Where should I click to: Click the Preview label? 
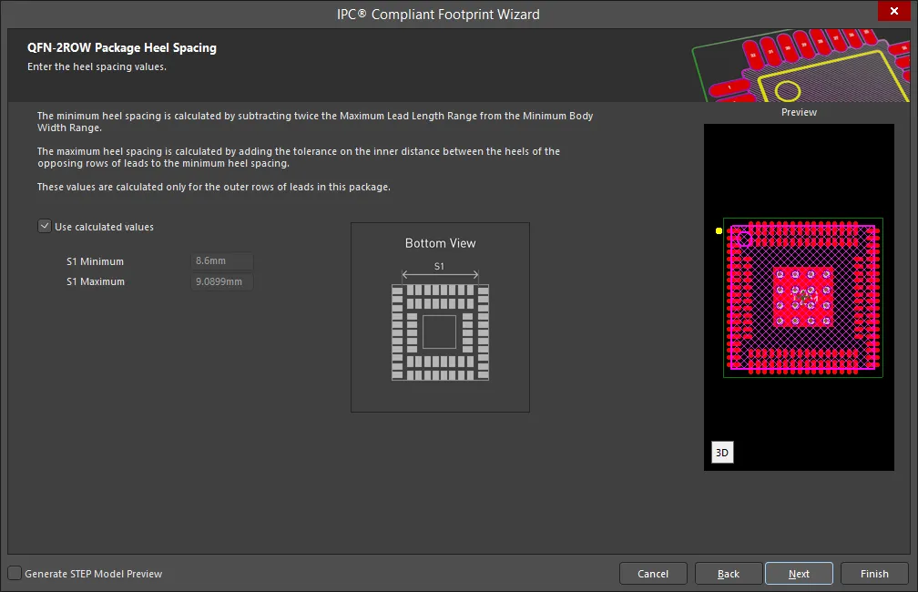799,112
